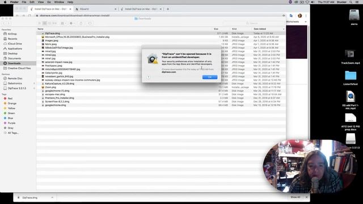Sort by the Kind column header

pyautogui.click(x=234, y=29)
